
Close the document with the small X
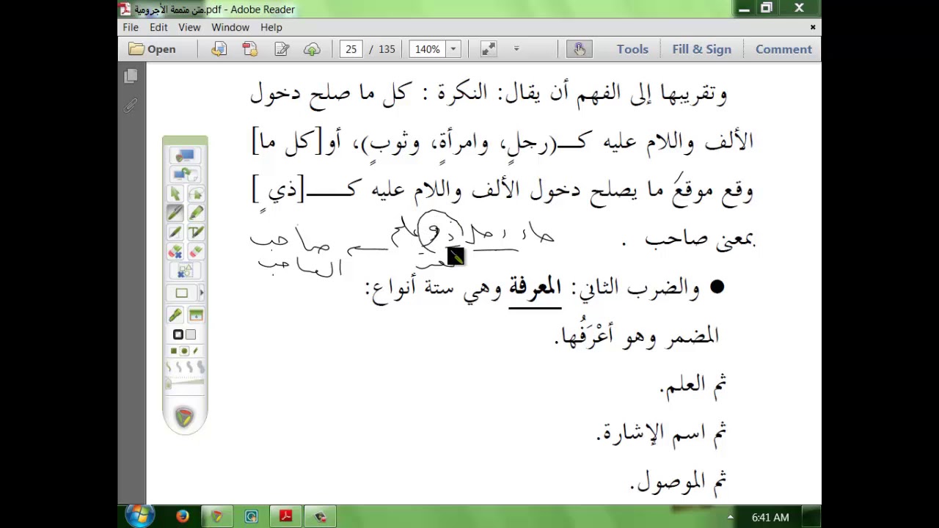(813, 27)
